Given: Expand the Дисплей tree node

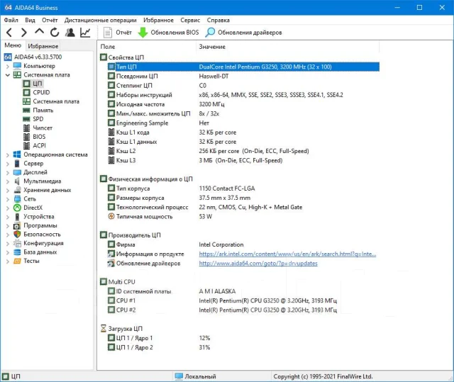Looking at the screenshot, I should [8, 173].
